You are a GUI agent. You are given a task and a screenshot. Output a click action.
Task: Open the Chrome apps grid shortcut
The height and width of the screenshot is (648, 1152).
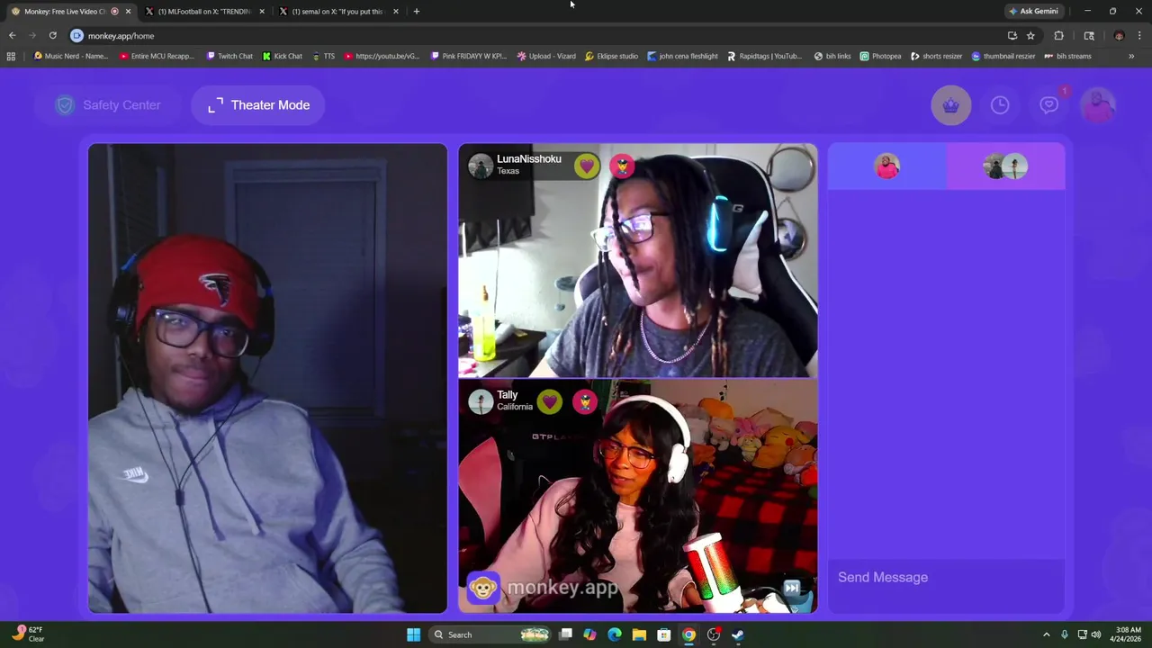(11, 56)
